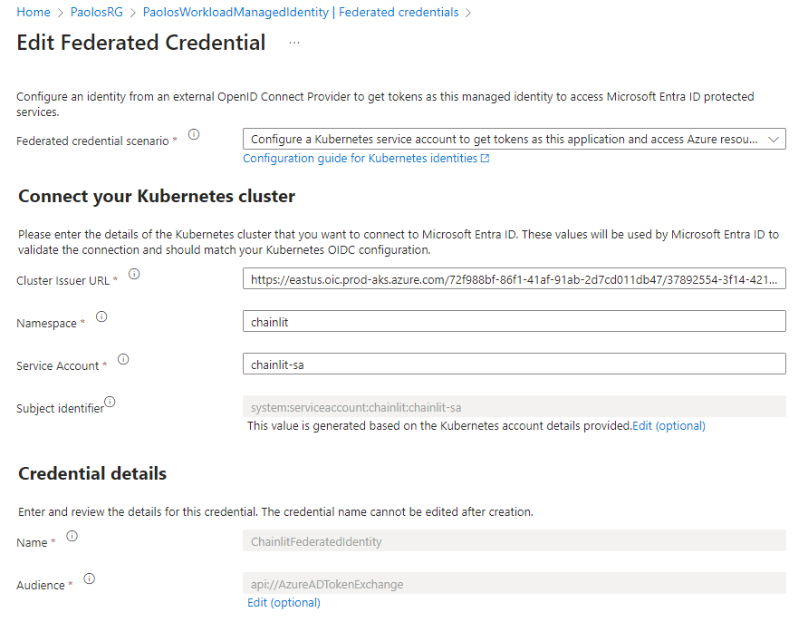Go to Home in the breadcrumb
The image size is (808, 622).
(x=34, y=13)
